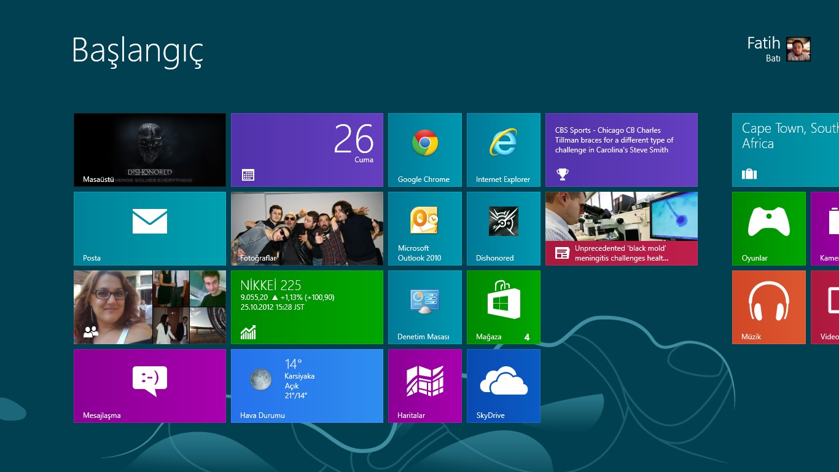Open the Posta mail tile

(x=150, y=229)
